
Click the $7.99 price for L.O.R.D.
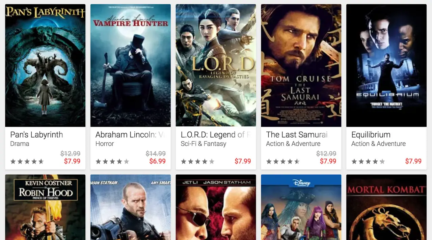pyautogui.click(x=243, y=161)
